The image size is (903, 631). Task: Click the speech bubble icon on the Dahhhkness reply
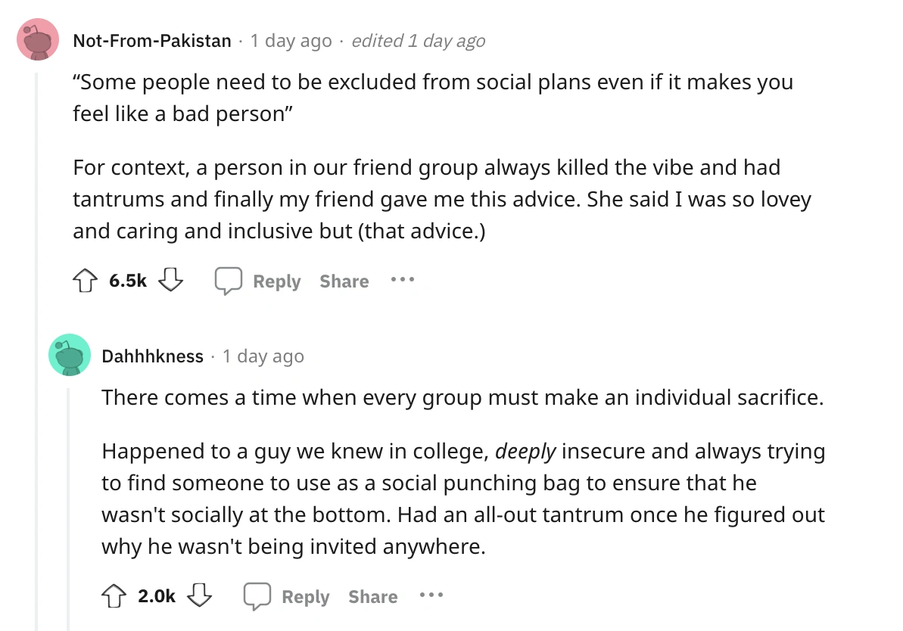tap(256, 596)
